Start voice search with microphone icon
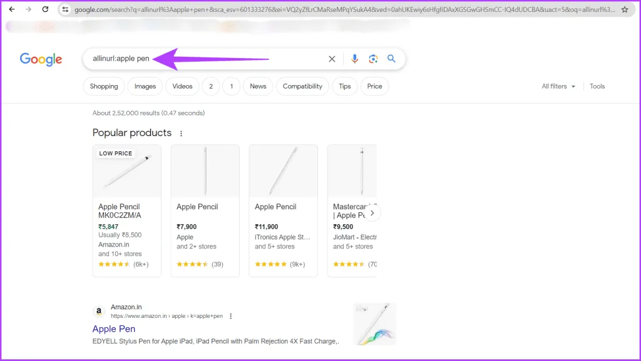Viewport: 641px width, 361px height. 354,59
